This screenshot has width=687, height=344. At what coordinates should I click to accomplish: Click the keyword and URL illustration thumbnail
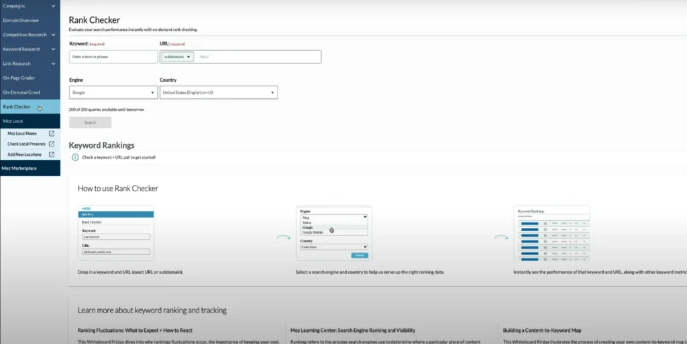pyautogui.click(x=116, y=232)
